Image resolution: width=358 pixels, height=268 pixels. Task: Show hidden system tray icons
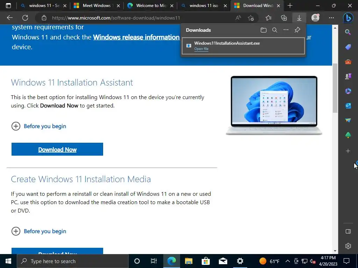pos(288,261)
